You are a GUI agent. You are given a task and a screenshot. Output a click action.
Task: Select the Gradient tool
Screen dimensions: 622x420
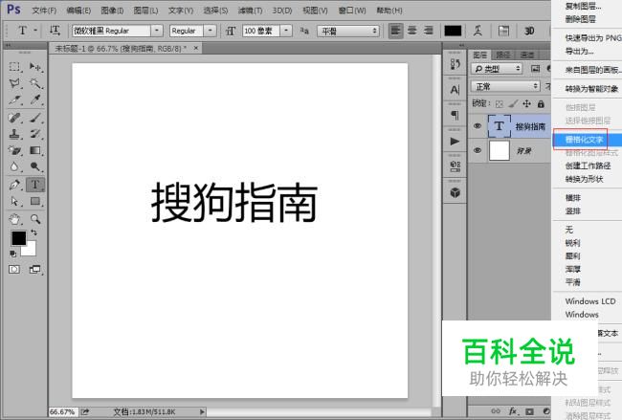pyautogui.click(x=35, y=150)
